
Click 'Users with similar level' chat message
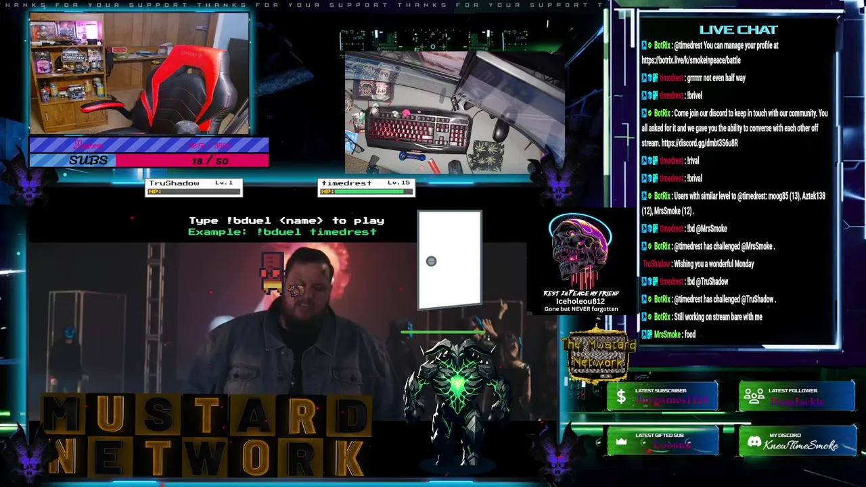(735, 203)
